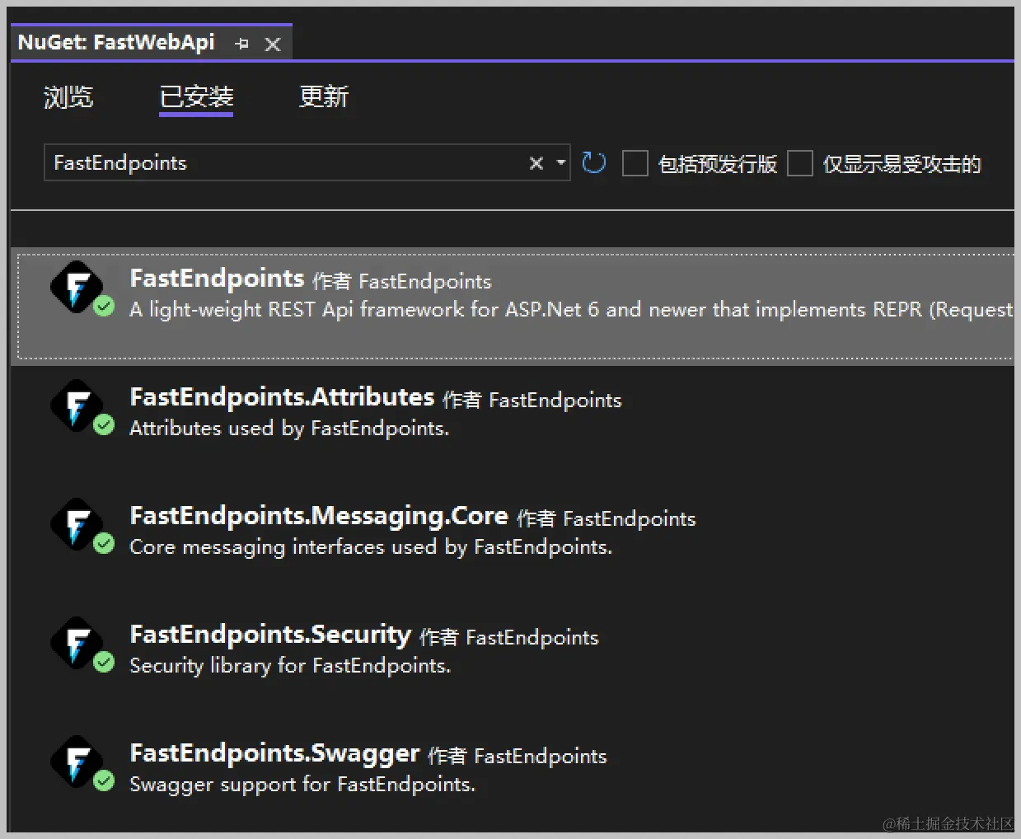The image size is (1021, 839).
Task: Open the 更新 tab
Action: click(324, 97)
